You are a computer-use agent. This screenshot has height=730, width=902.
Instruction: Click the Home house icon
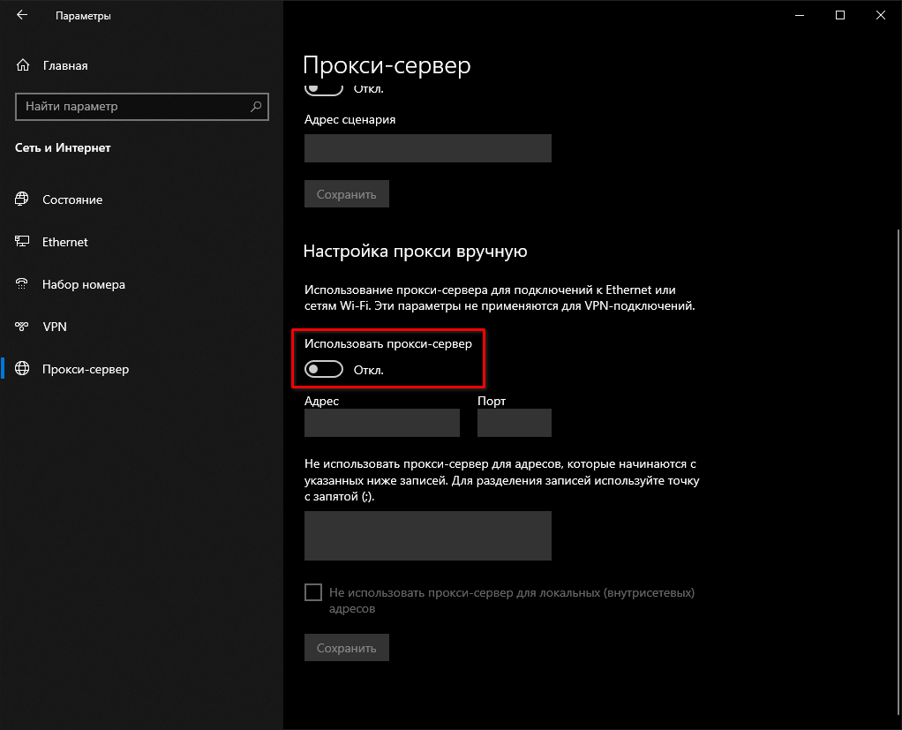point(22,65)
